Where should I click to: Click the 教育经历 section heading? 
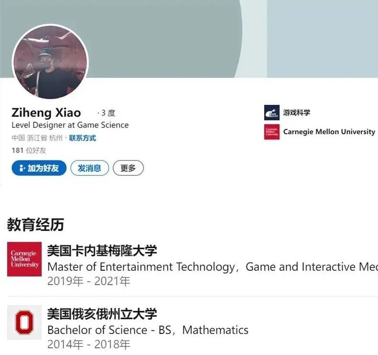coord(35,224)
